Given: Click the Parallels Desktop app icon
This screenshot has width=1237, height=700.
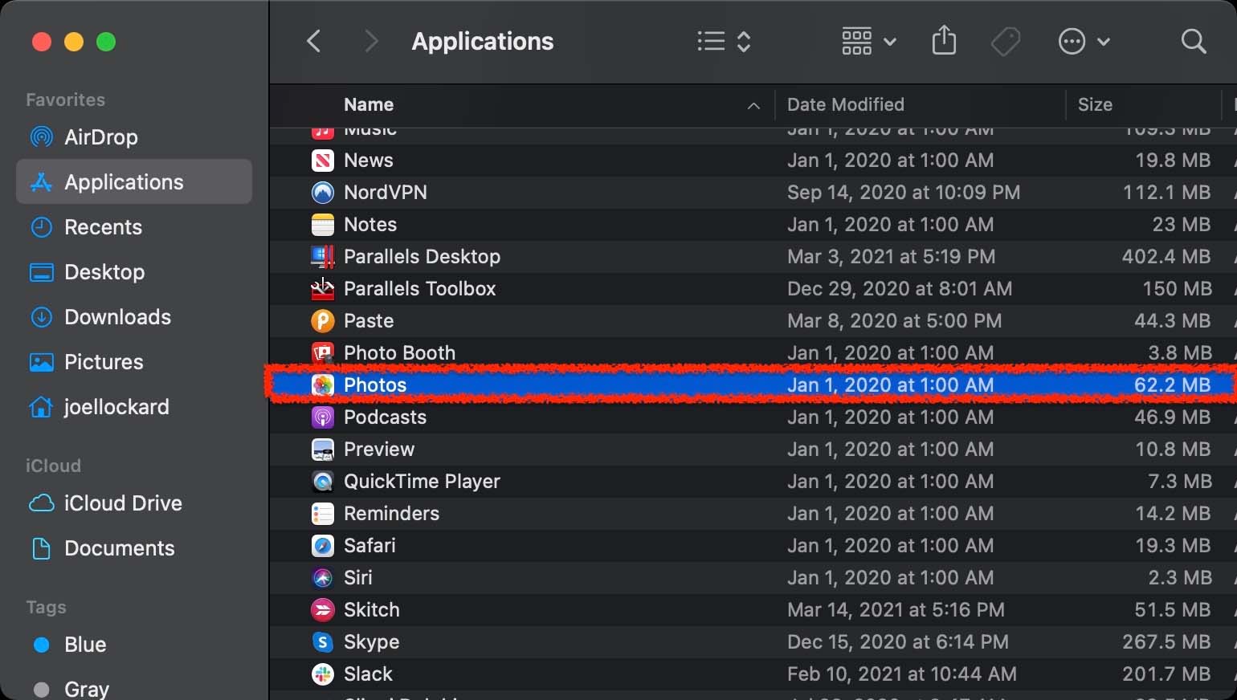Looking at the screenshot, I should click(322, 257).
